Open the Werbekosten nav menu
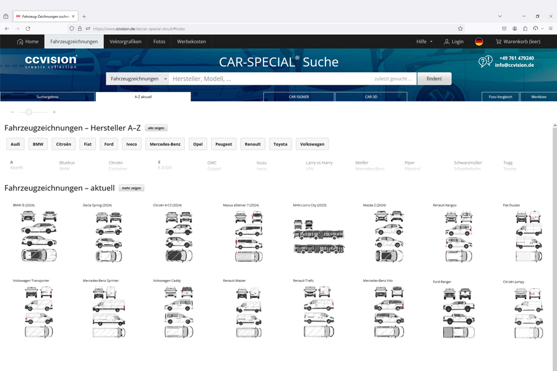 point(191,41)
